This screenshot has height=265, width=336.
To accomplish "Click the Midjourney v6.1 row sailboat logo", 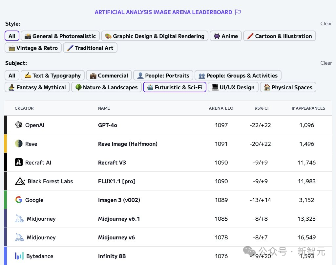I will (x=20, y=219).
